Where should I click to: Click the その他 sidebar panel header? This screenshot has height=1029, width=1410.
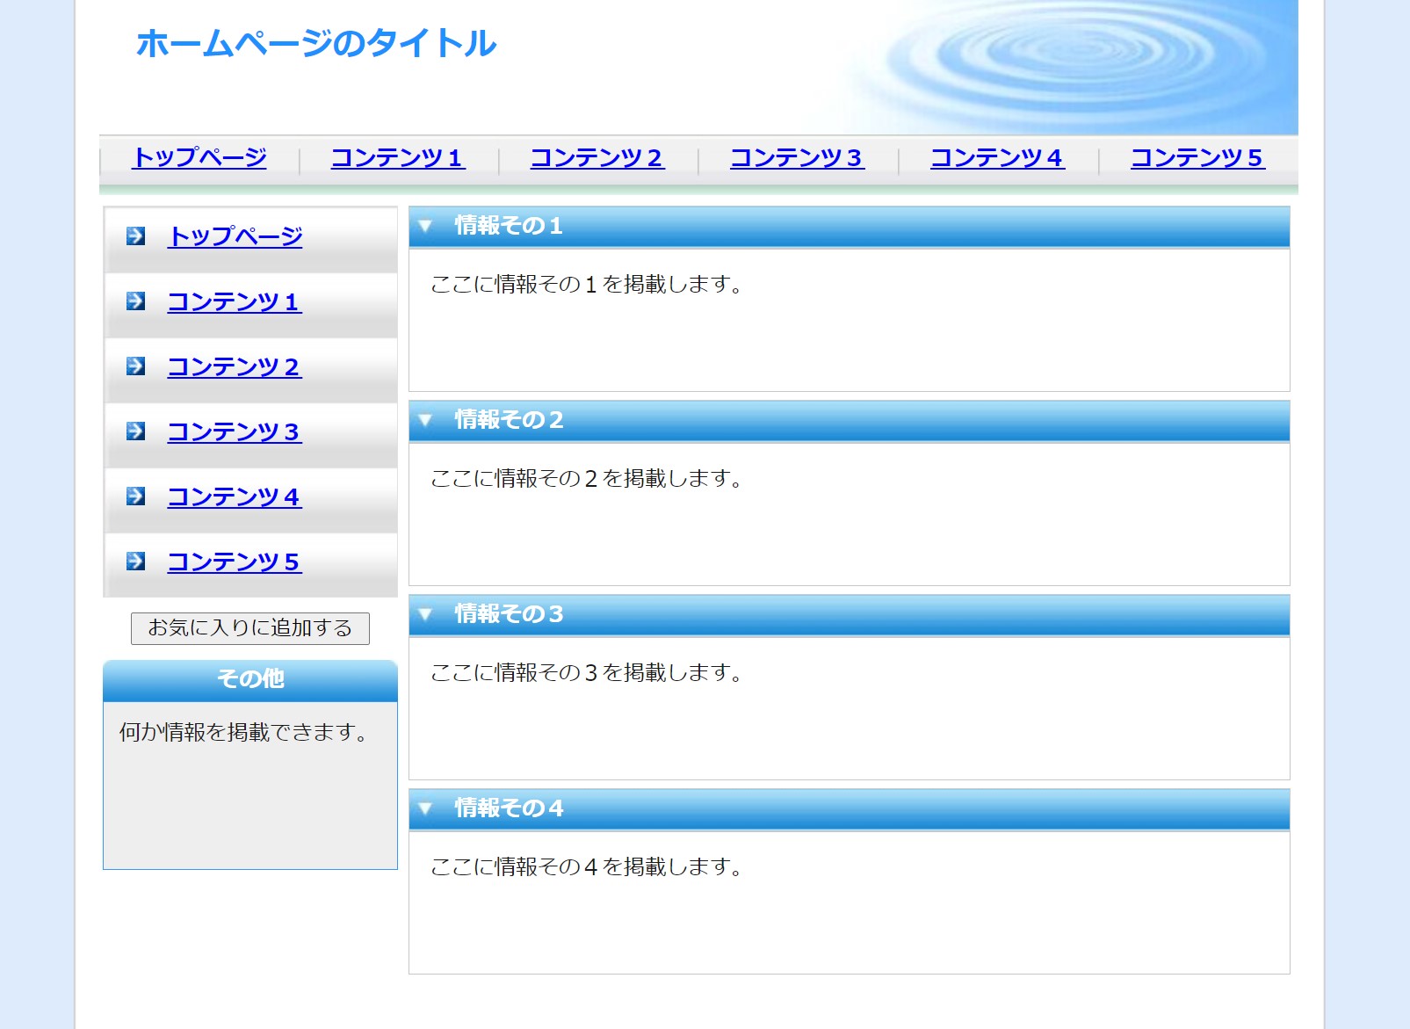point(250,679)
